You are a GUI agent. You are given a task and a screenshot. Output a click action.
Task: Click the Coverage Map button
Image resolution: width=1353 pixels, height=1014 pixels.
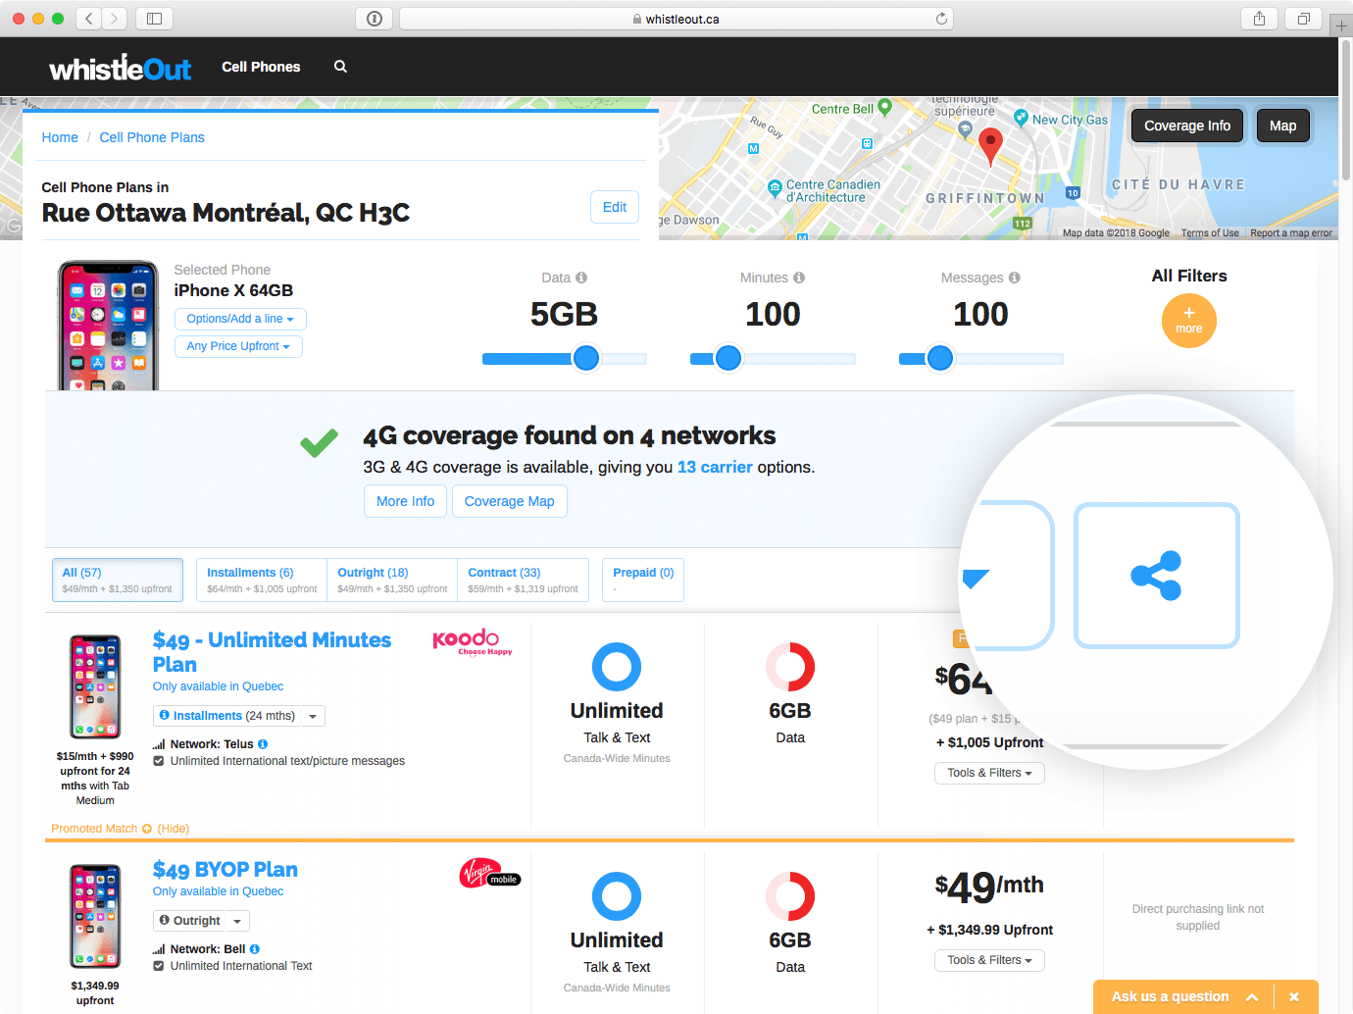(x=509, y=501)
